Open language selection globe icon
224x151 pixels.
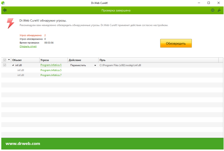coord(212,10)
